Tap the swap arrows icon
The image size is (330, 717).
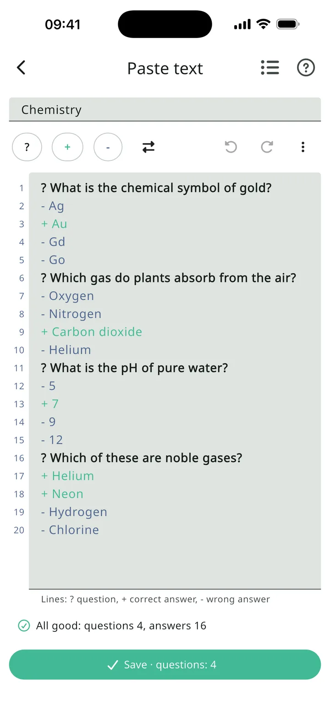[x=148, y=147]
